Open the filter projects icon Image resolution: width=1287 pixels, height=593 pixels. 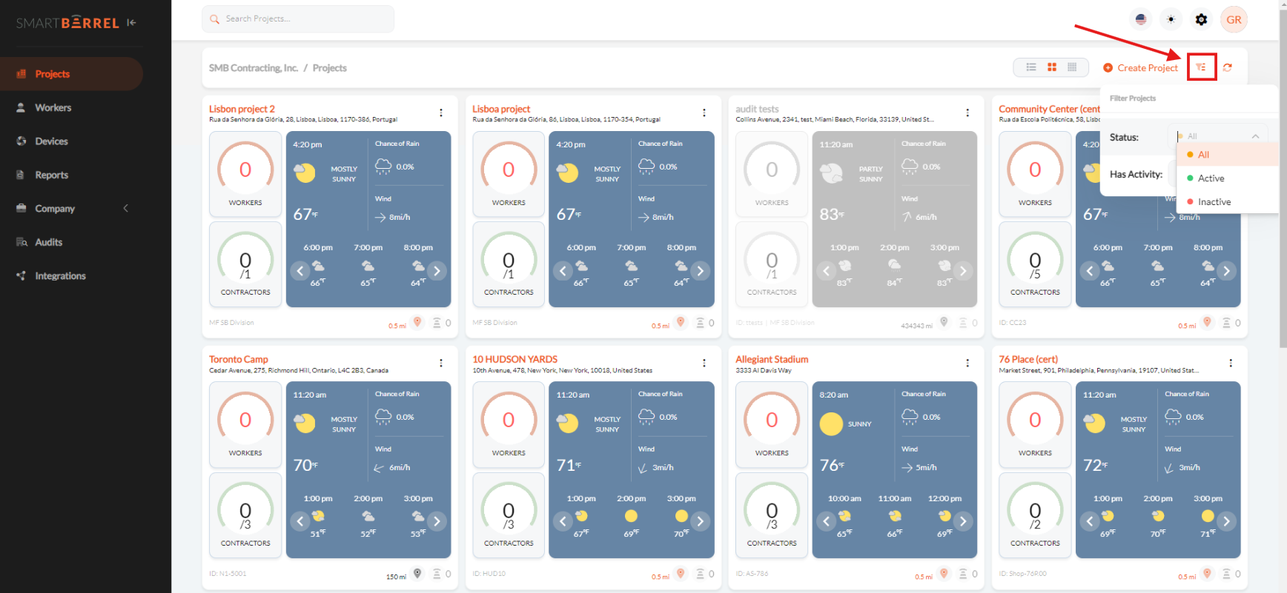pos(1201,67)
